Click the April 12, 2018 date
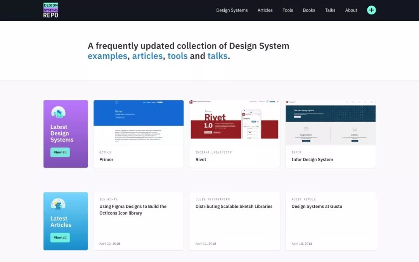This screenshot has height=262, width=419. tap(109, 243)
